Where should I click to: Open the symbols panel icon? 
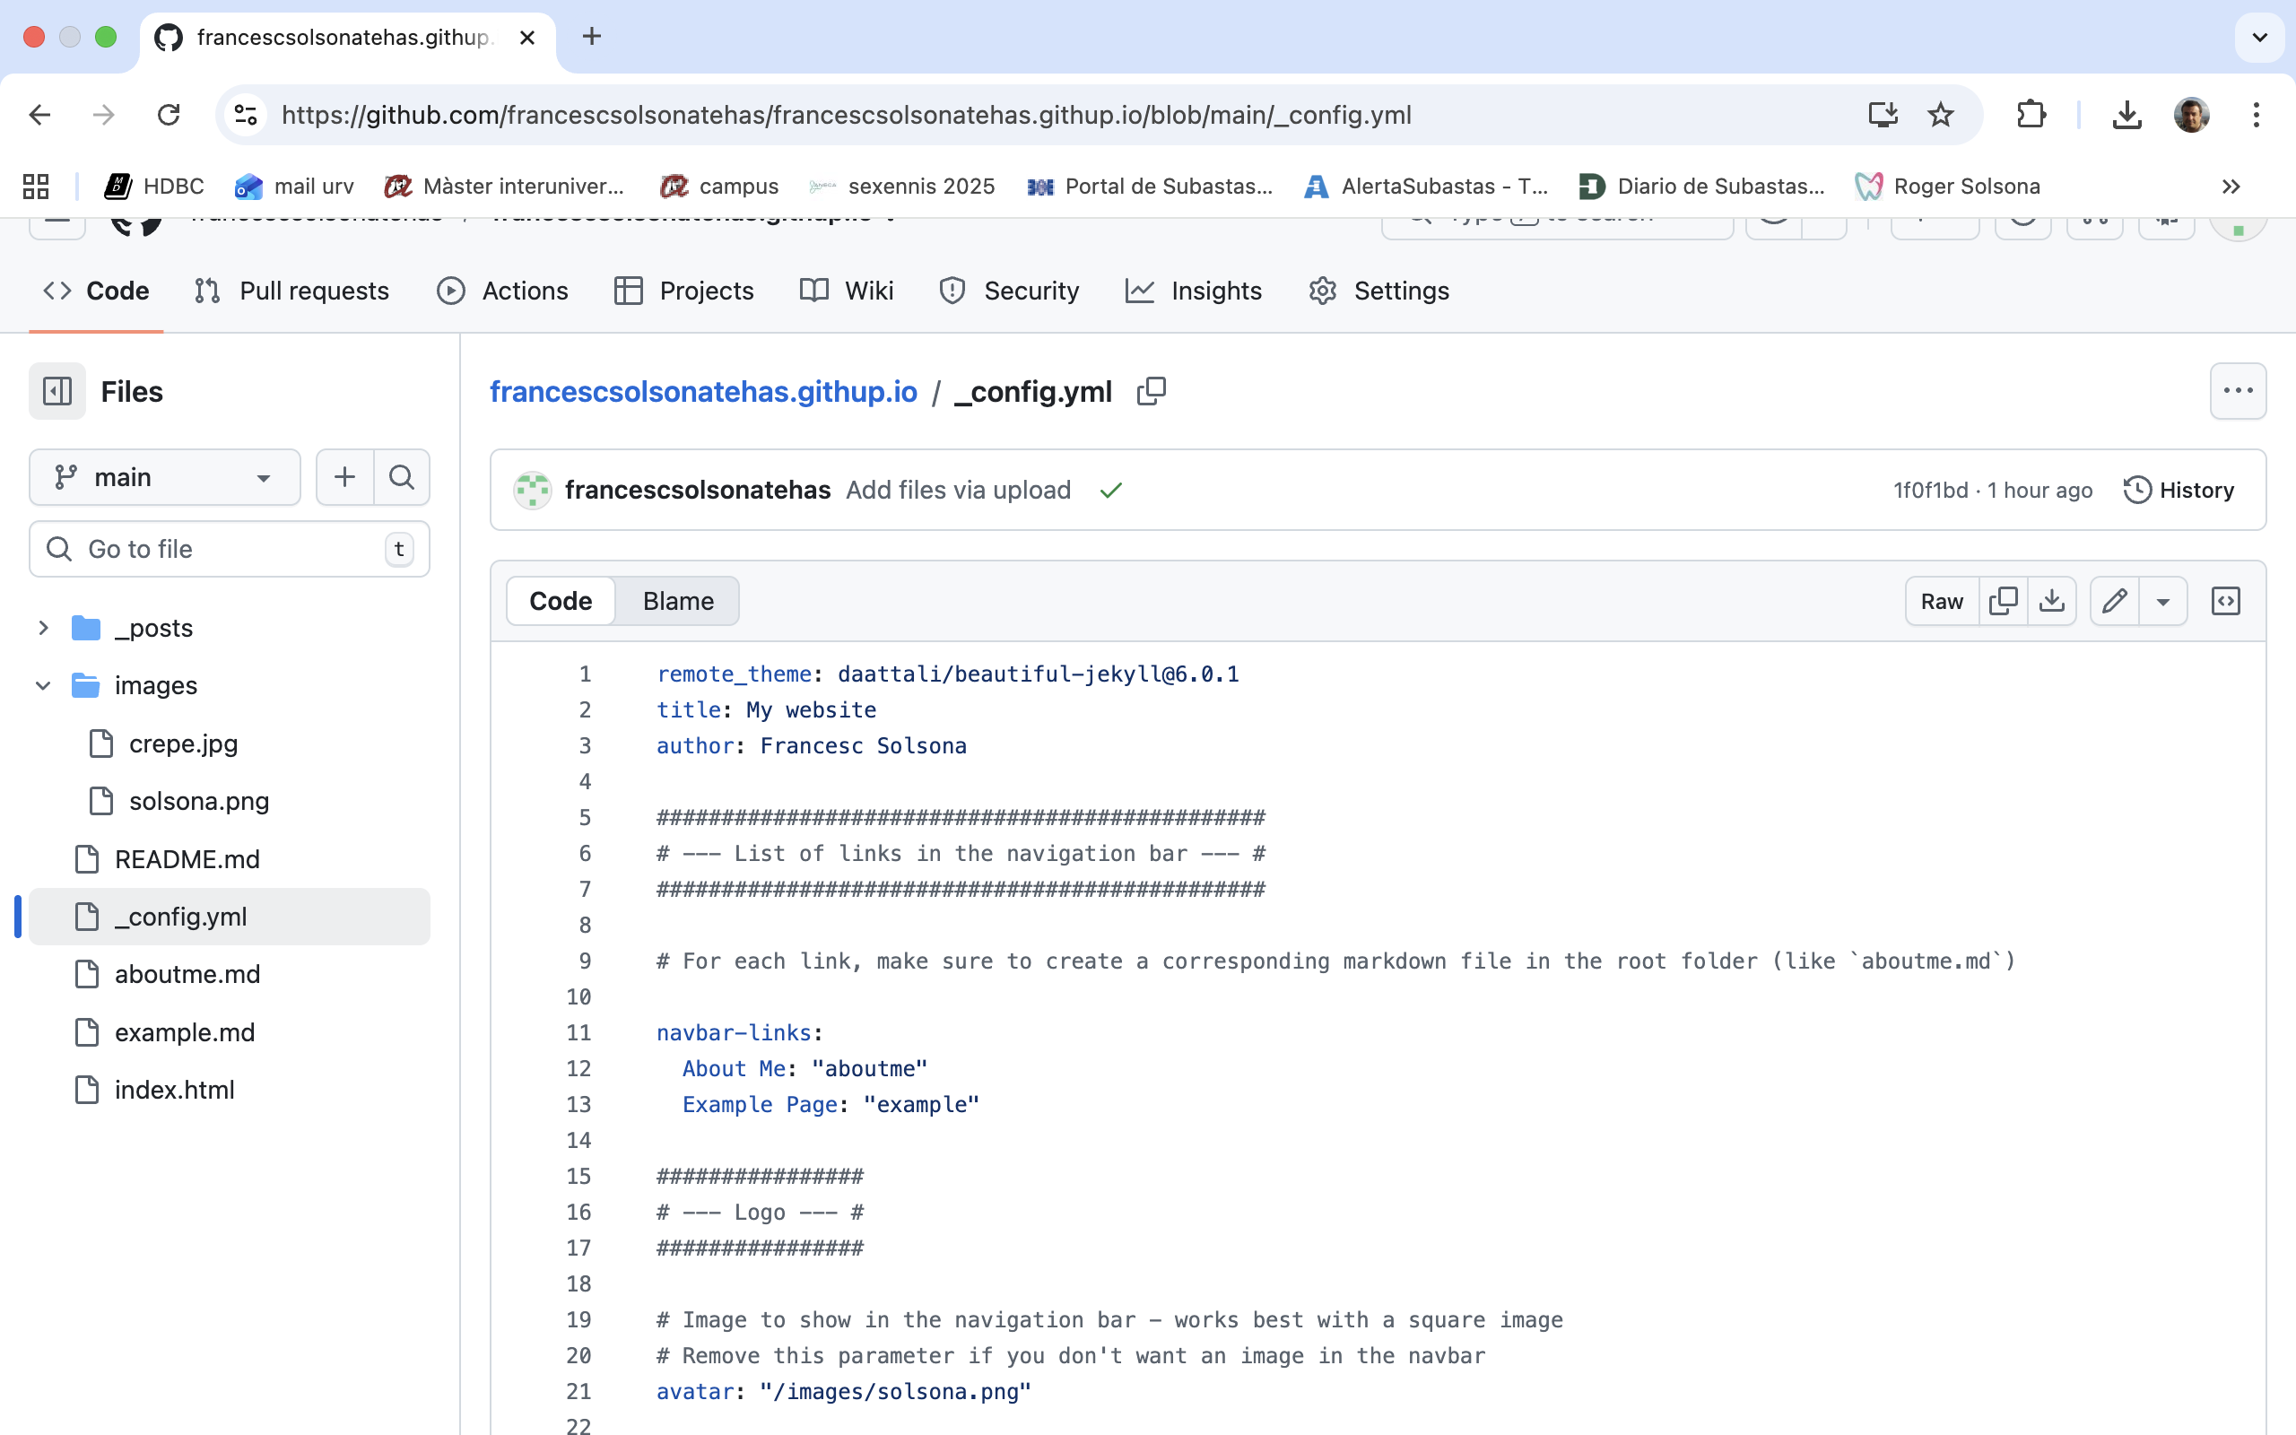coord(2225,601)
